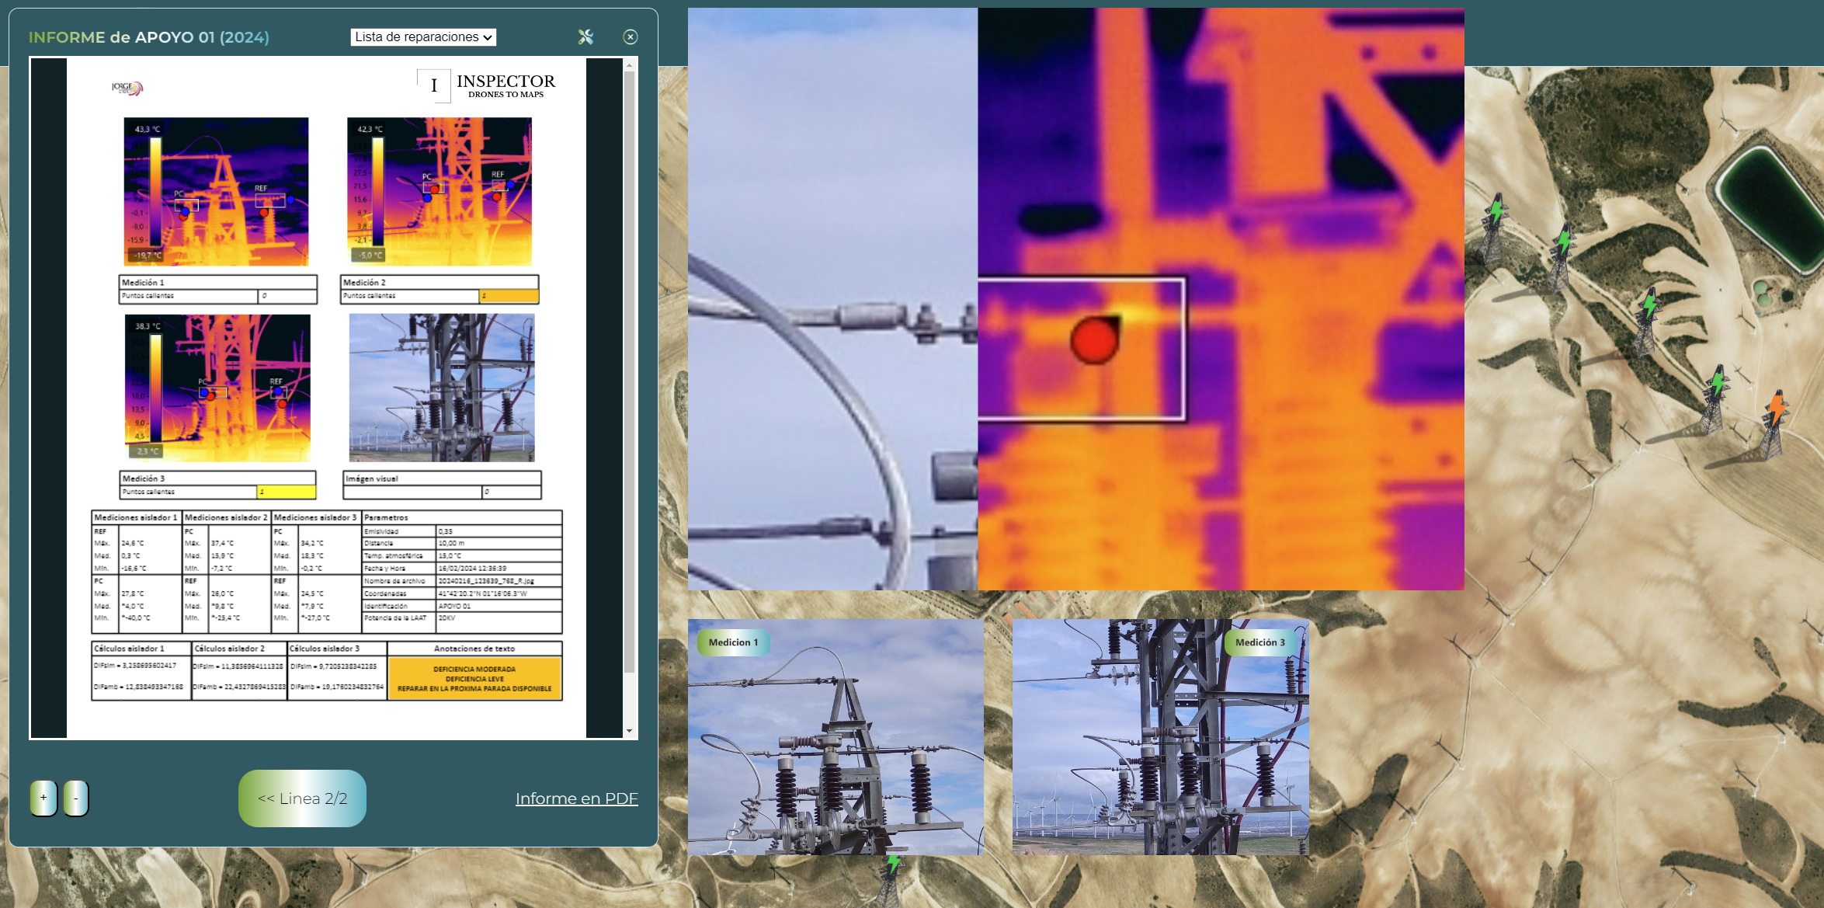1824x908 pixels.
Task: Zoom in the report with the + button
Action: point(43,798)
